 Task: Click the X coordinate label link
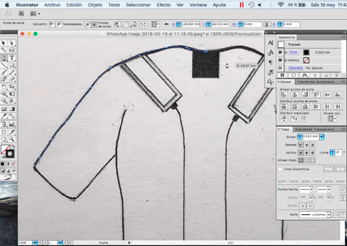coord(173,25)
